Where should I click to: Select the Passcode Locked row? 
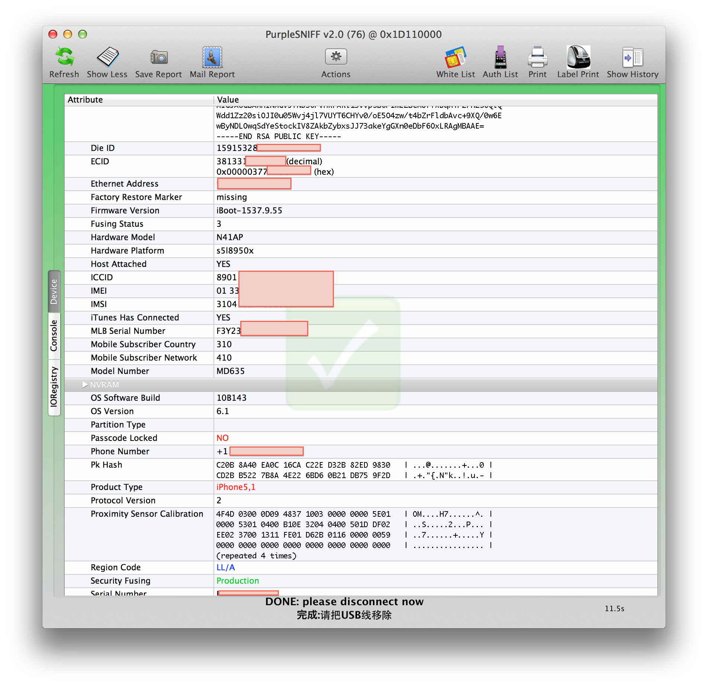(x=361, y=438)
